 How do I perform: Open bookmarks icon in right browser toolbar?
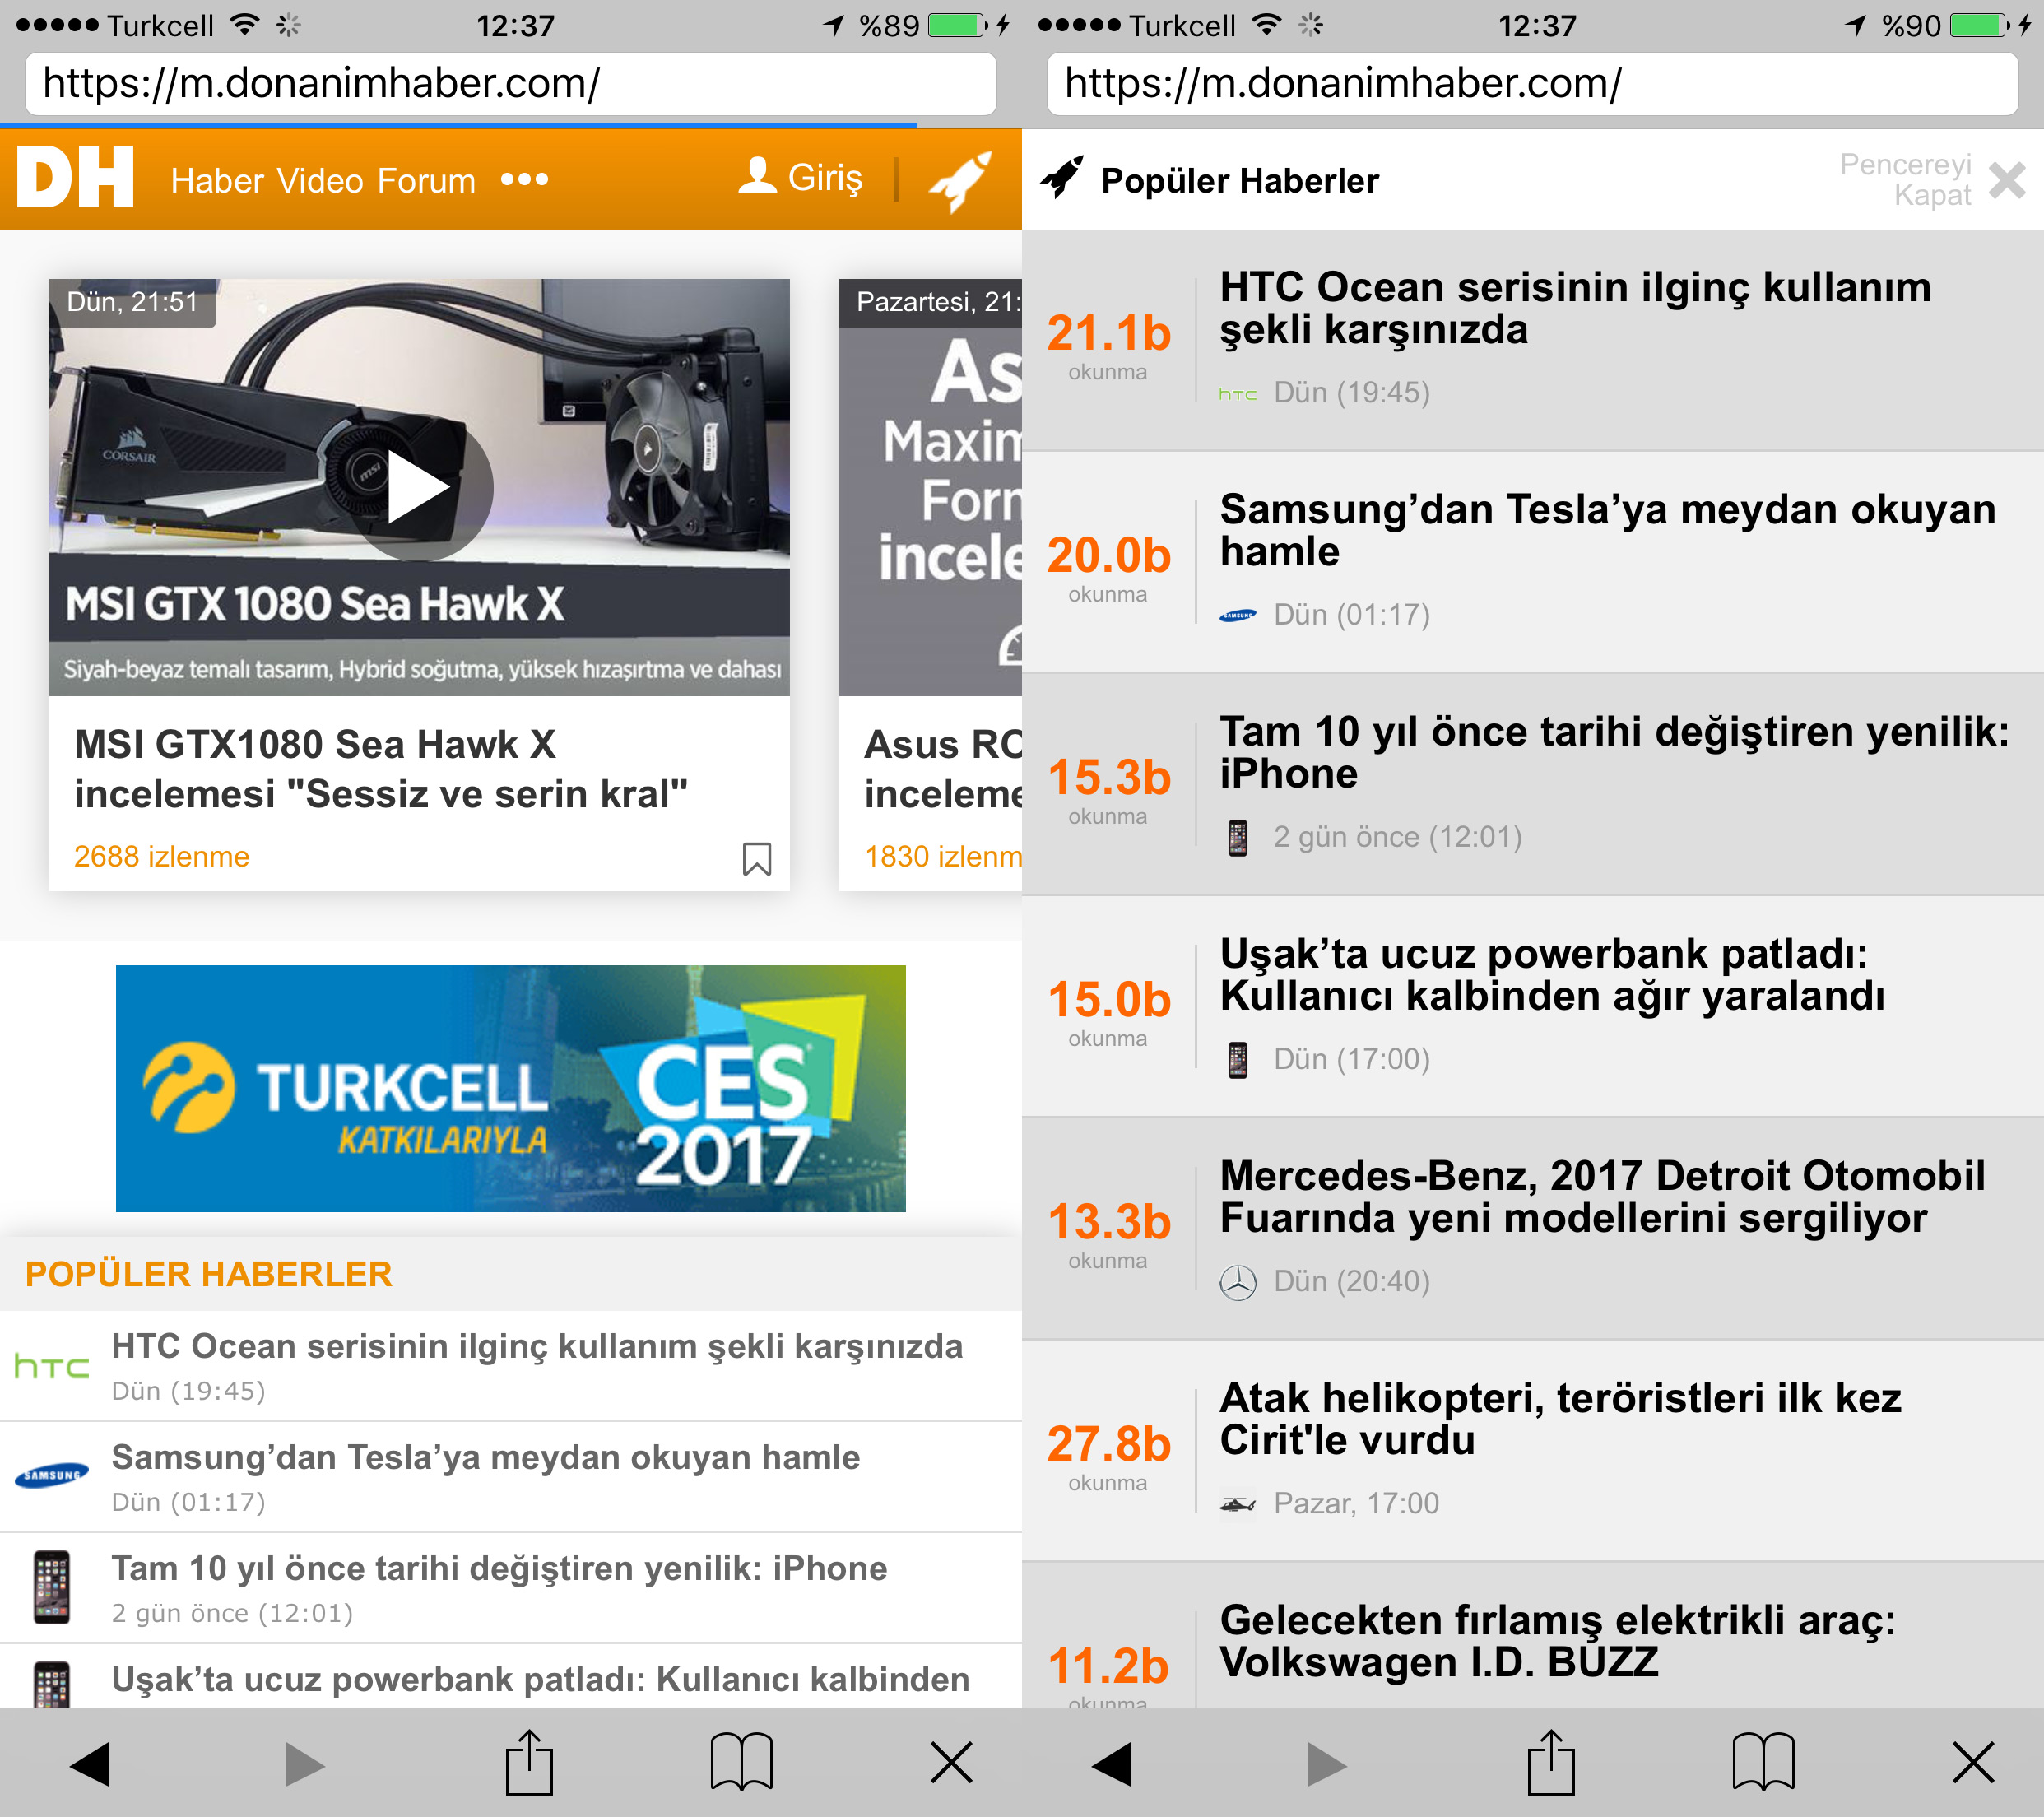[1763, 1762]
